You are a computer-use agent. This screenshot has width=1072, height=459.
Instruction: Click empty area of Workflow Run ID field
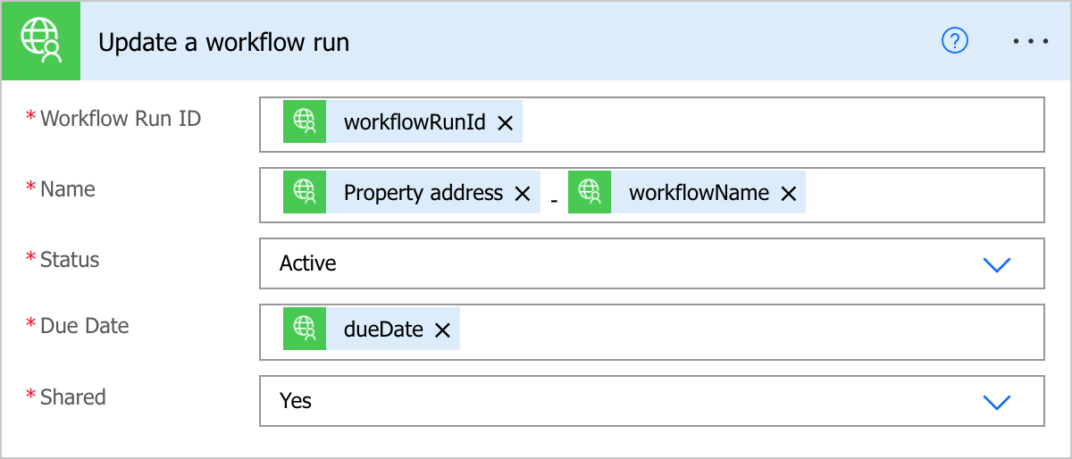pyautogui.click(x=782, y=123)
